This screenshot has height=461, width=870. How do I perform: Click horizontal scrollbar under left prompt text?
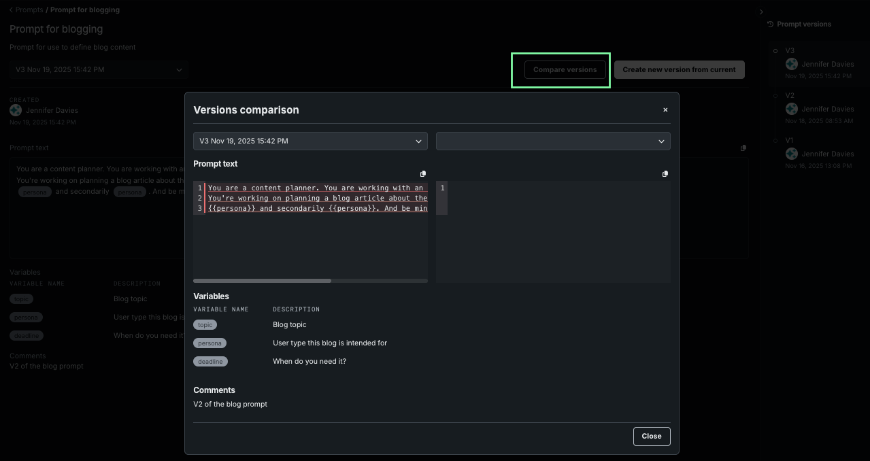tap(263, 281)
